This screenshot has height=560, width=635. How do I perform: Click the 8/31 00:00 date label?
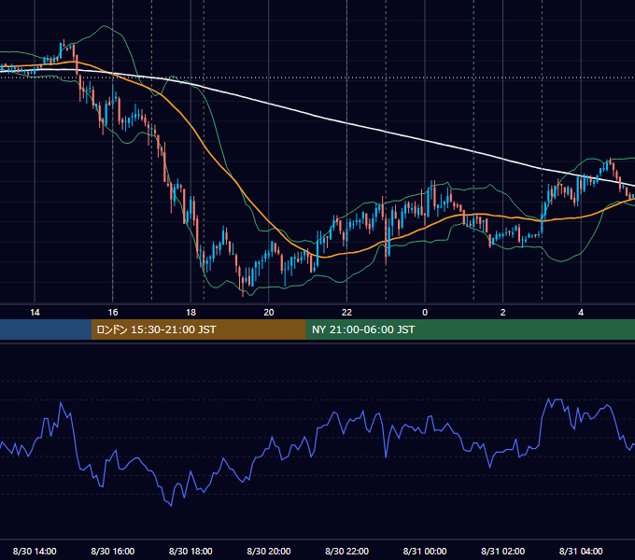pyautogui.click(x=425, y=551)
